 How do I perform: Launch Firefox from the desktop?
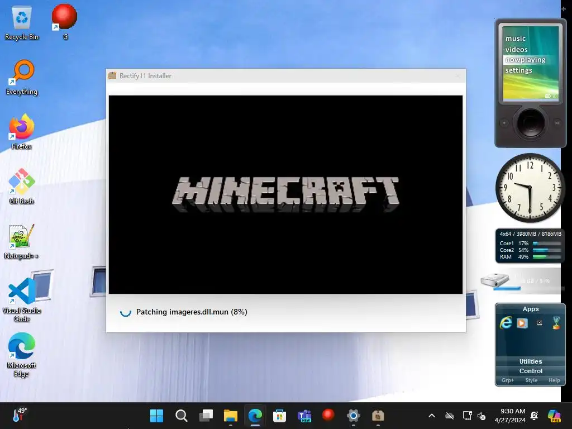point(22,132)
